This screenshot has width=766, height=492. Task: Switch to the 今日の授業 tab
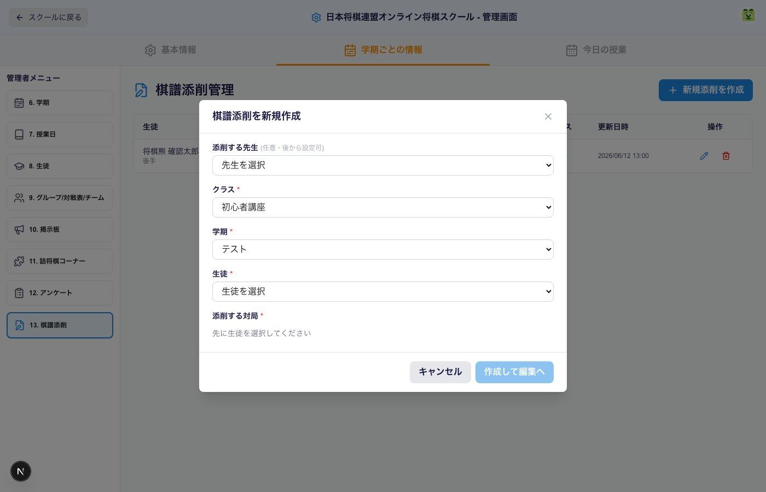coord(596,50)
